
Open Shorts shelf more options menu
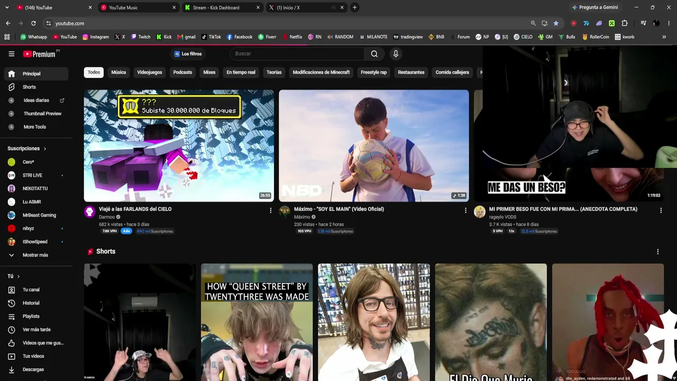(x=657, y=252)
